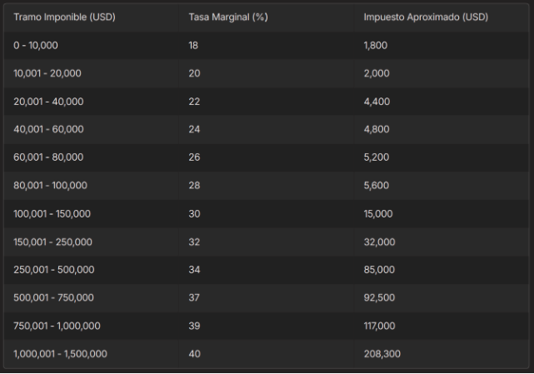Viewport: 534px width, 374px height.
Task: Click the 10,001 - 20,000 bracket row
Action: (47, 73)
